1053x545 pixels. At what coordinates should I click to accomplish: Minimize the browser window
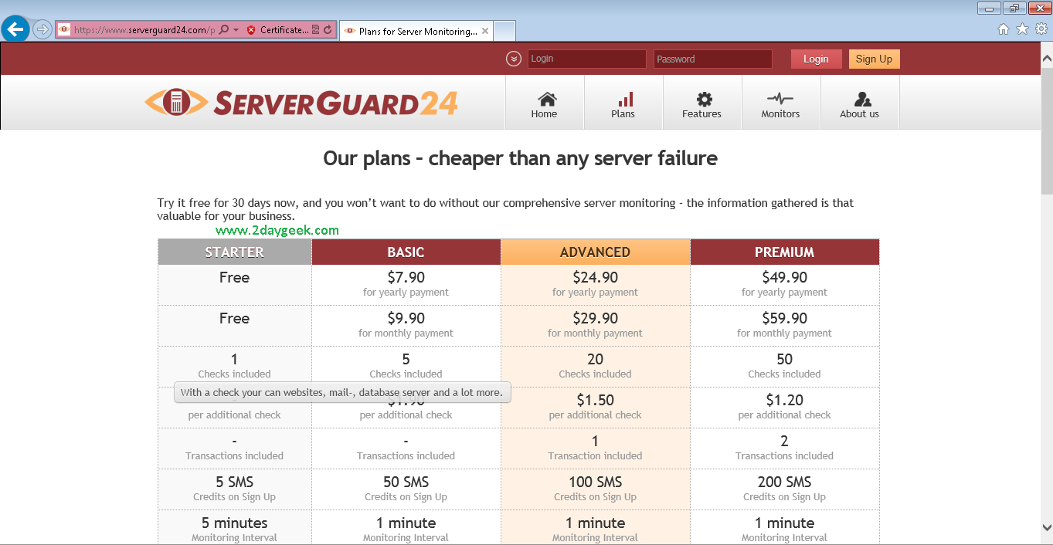[x=990, y=8]
